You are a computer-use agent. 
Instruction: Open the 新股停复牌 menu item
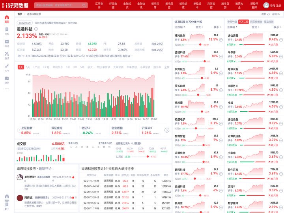254,6
